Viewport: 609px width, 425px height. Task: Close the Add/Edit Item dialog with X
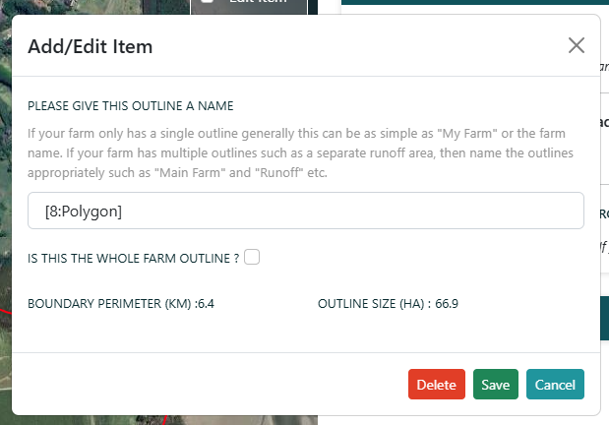576,45
